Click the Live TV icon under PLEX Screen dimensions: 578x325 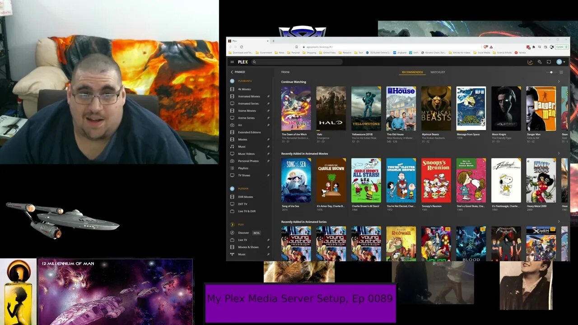pyautogui.click(x=232, y=240)
